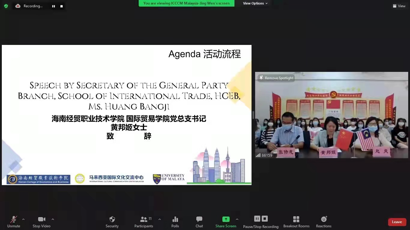Click the green Share Screen button

tap(226, 222)
